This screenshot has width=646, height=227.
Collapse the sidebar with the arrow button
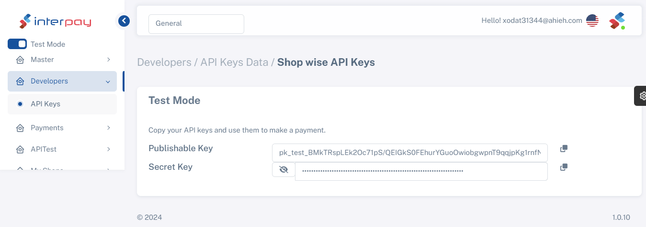124,21
